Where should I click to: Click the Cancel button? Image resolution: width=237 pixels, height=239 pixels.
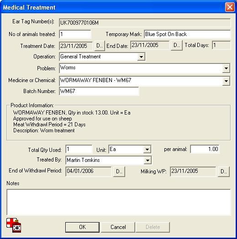pyautogui.click(x=118, y=227)
